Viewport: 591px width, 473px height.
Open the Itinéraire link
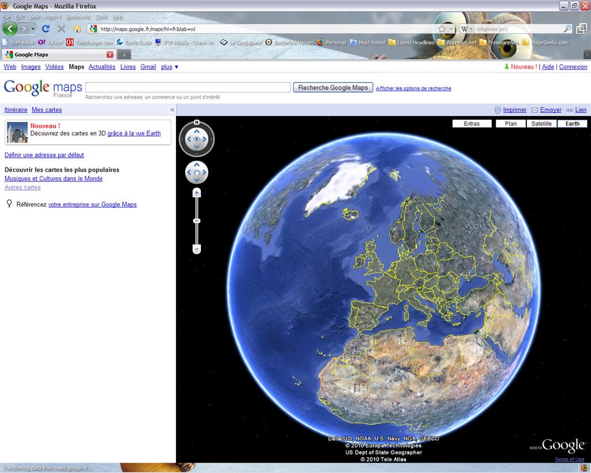tap(16, 110)
